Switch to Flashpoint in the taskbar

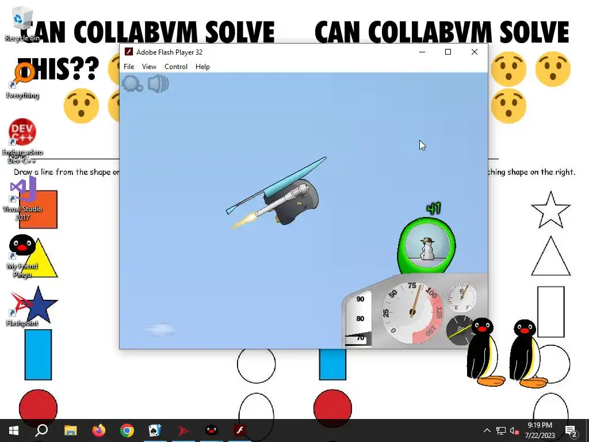click(x=183, y=430)
